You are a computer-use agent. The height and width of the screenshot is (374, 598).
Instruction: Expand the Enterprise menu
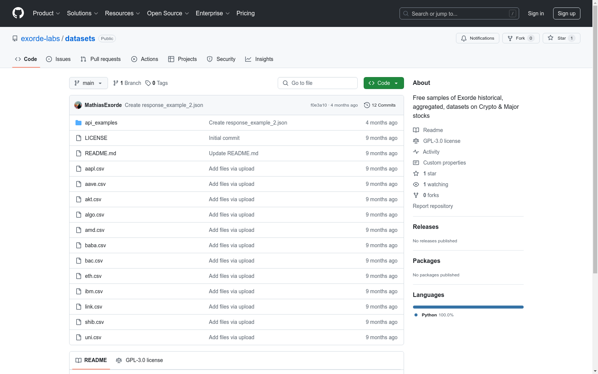pyautogui.click(x=213, y=13)
